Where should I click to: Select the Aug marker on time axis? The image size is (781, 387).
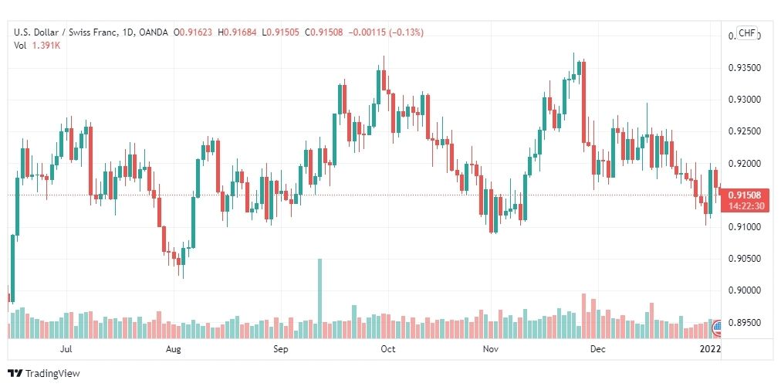(x=173, y=349)
